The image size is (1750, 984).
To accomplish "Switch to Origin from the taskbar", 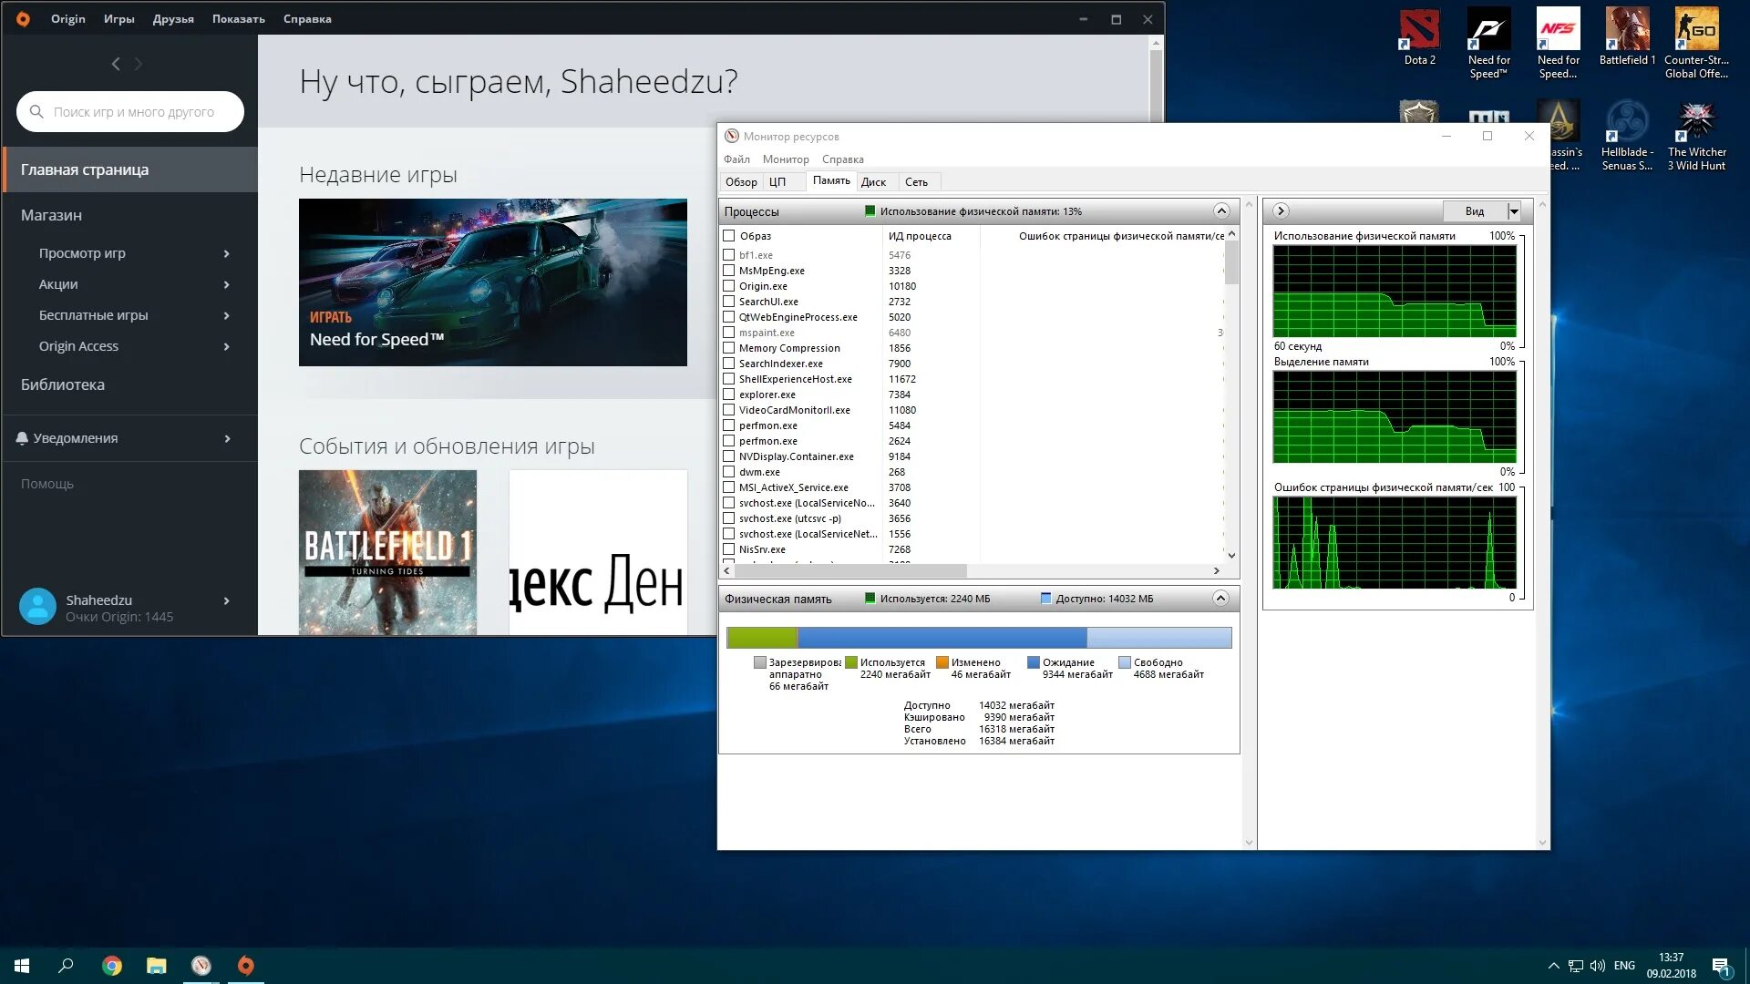I will 246,966.
